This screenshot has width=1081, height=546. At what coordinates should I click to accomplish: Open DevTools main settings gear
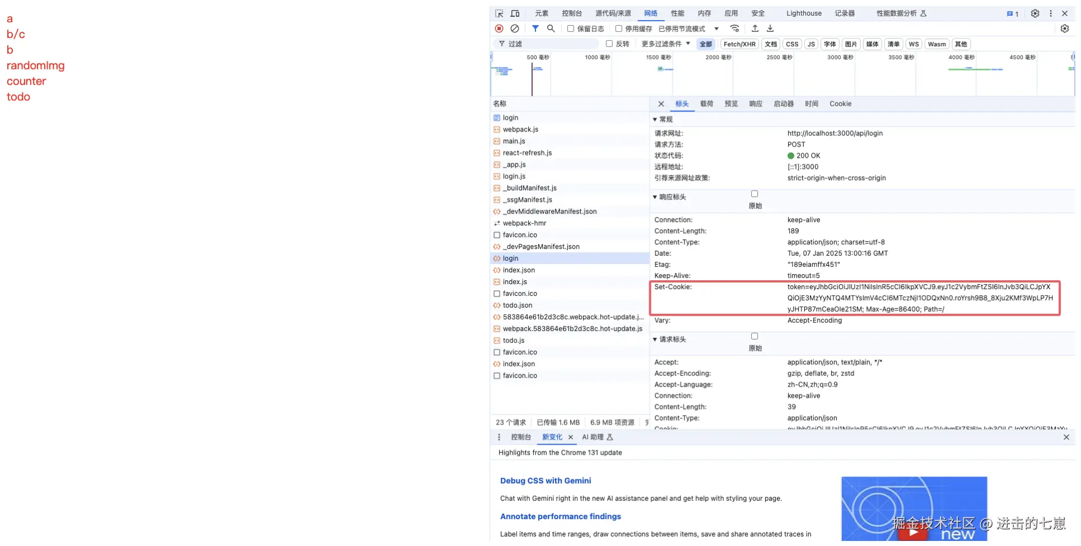pyautogui.click(x=1035, y=13)
